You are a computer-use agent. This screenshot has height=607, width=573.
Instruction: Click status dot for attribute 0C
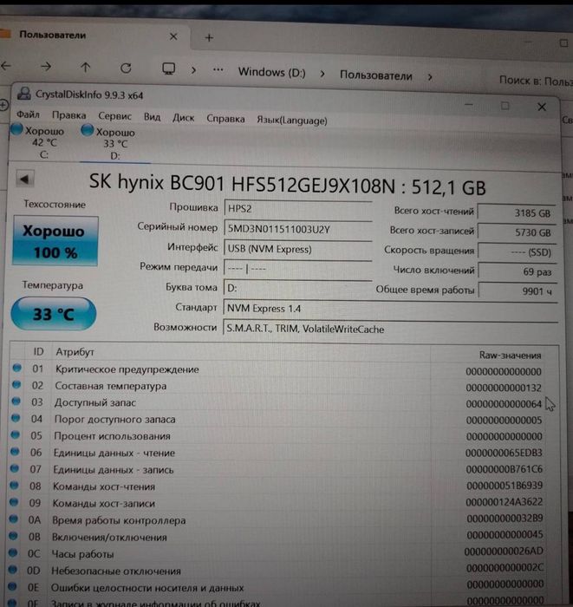pos(13,552)
